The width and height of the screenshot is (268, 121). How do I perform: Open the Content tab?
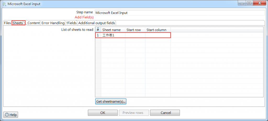click(34, 23)
